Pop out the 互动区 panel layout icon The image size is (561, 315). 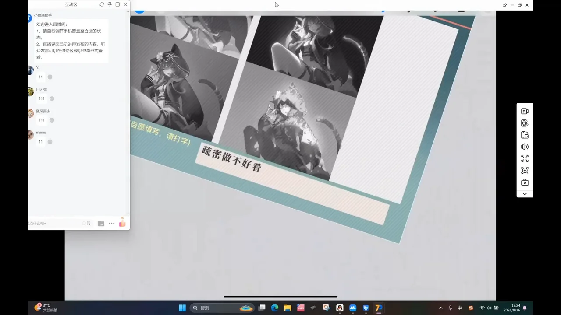[x=117, y=4]
